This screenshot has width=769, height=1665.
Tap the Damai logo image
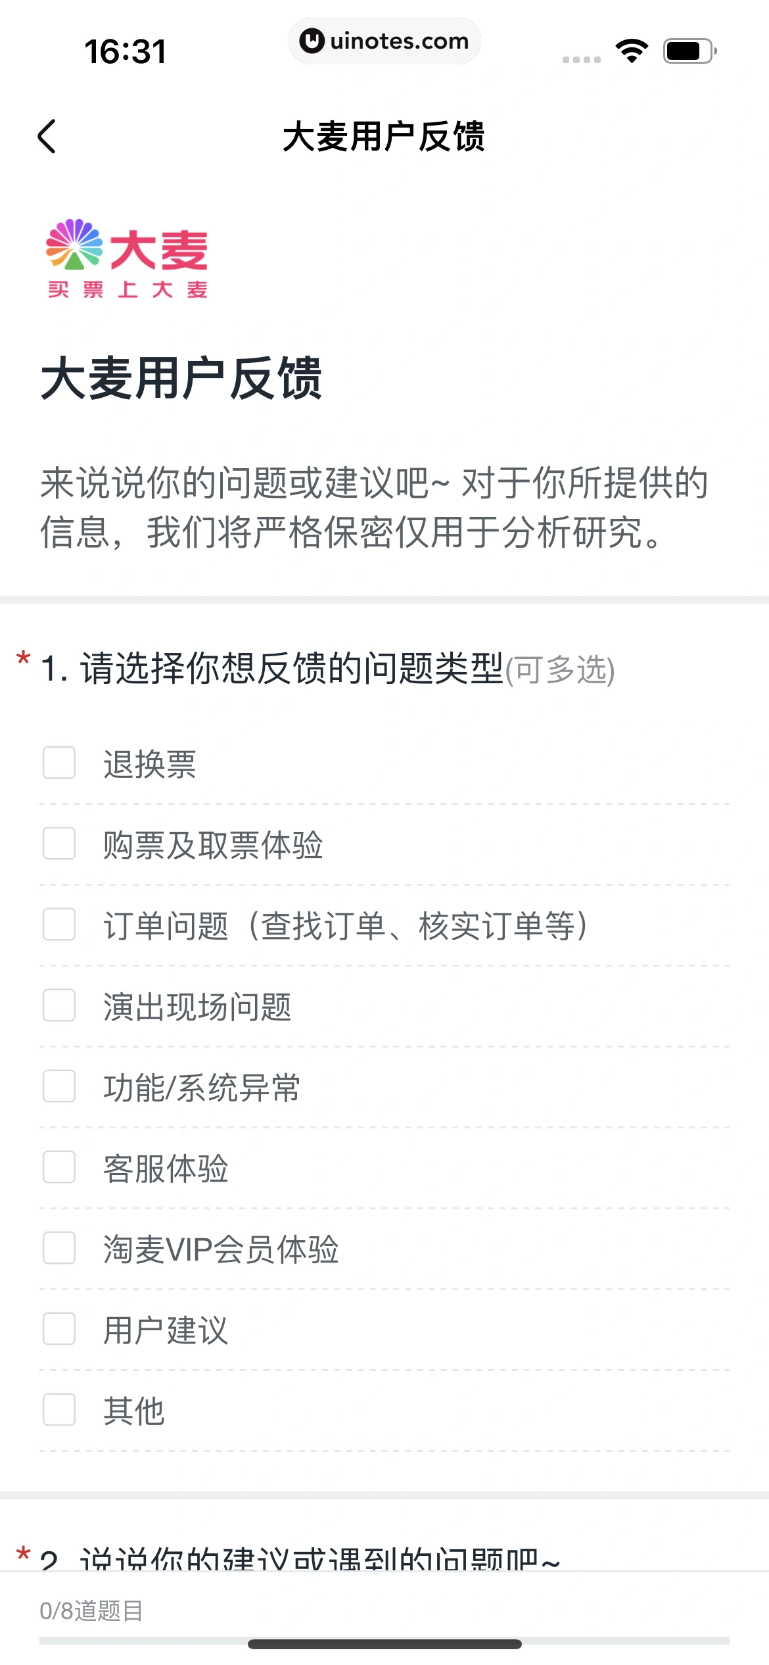coord(127,258)
